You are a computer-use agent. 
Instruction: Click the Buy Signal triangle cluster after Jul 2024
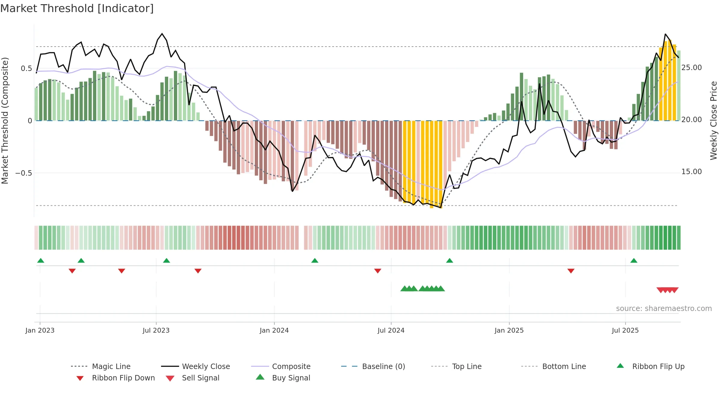pos(423,288)
